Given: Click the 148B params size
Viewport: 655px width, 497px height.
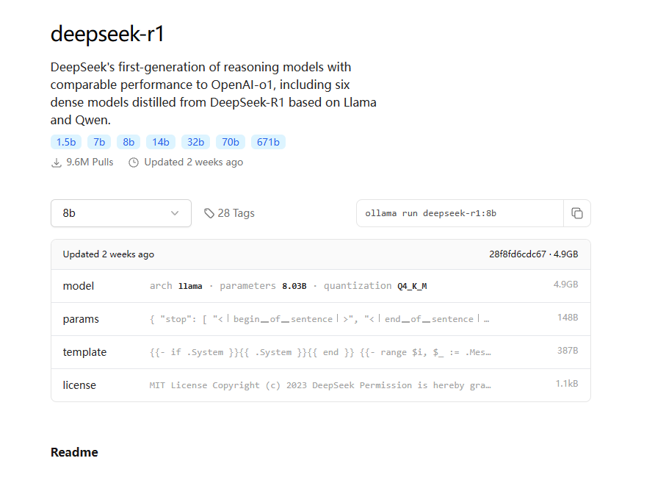Looking at the screenshot, I should [x=568, y=318].
